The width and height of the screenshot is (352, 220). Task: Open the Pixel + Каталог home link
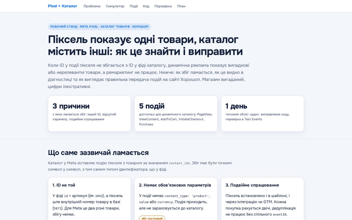tap(62, 6)
